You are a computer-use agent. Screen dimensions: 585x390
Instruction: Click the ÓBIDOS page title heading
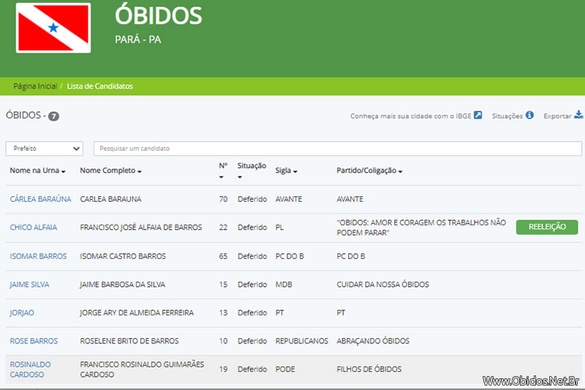pyautogui.click(x=159, y=15)
